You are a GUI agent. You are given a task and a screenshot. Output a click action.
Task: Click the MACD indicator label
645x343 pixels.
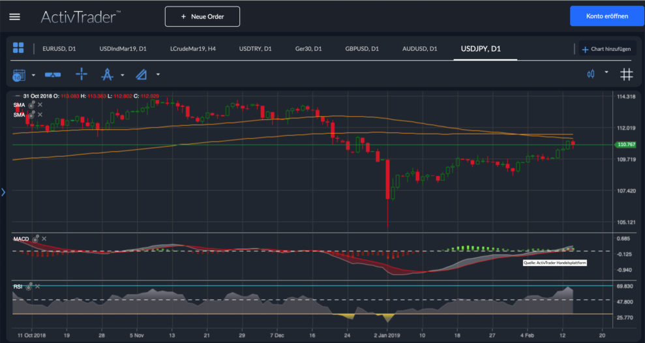click(21, 239)
